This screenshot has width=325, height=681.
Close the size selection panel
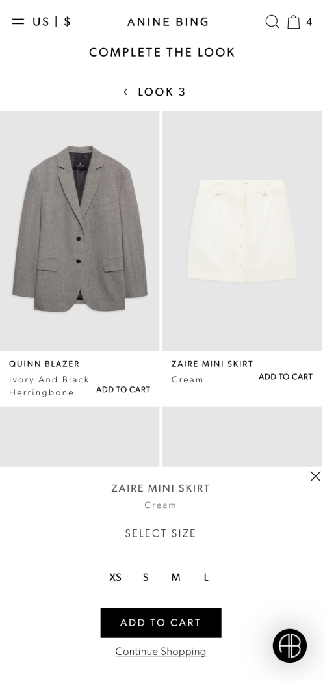315,476
